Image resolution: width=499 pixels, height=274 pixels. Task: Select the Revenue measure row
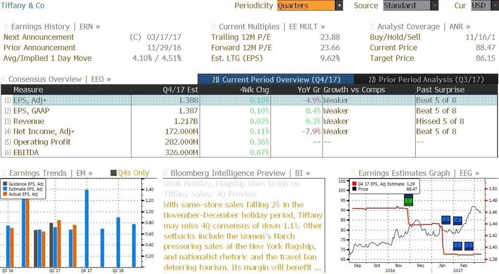(249, 121)
